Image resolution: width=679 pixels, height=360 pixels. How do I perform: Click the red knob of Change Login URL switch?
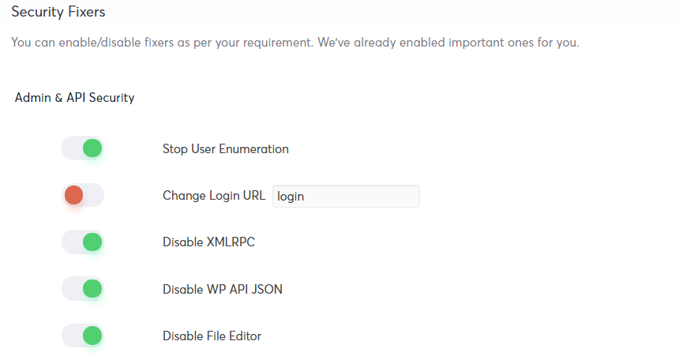click(x=74, y=195)
